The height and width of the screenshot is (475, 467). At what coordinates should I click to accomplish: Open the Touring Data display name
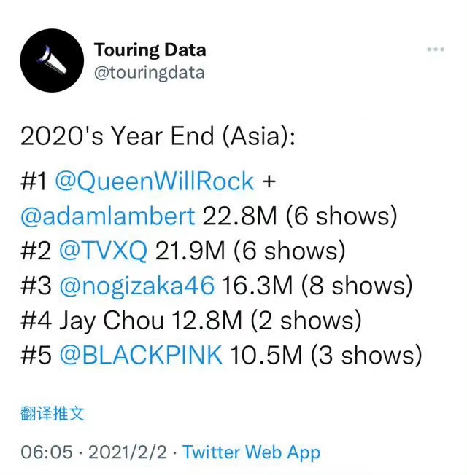coord(150,50)
